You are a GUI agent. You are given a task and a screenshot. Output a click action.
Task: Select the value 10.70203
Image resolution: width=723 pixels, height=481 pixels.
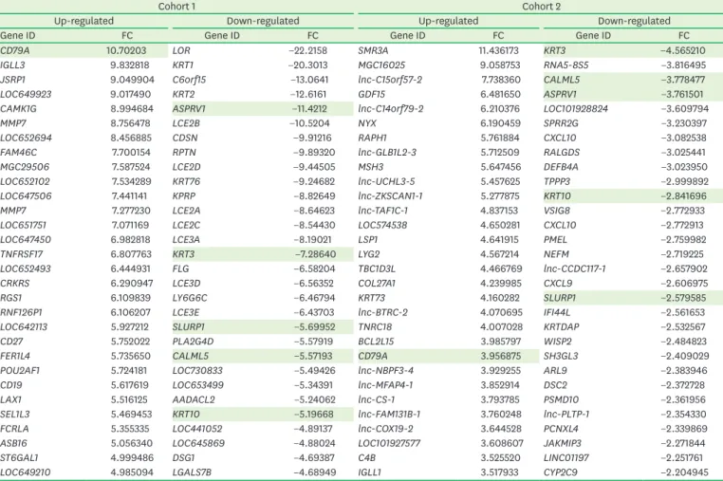[126, 50]
